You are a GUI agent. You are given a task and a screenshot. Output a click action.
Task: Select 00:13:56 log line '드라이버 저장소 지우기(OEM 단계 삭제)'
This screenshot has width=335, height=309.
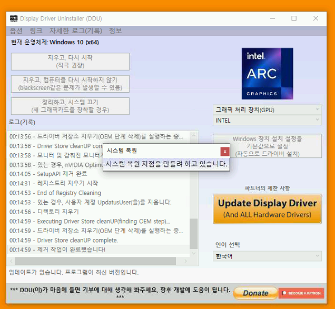[98, 136]
